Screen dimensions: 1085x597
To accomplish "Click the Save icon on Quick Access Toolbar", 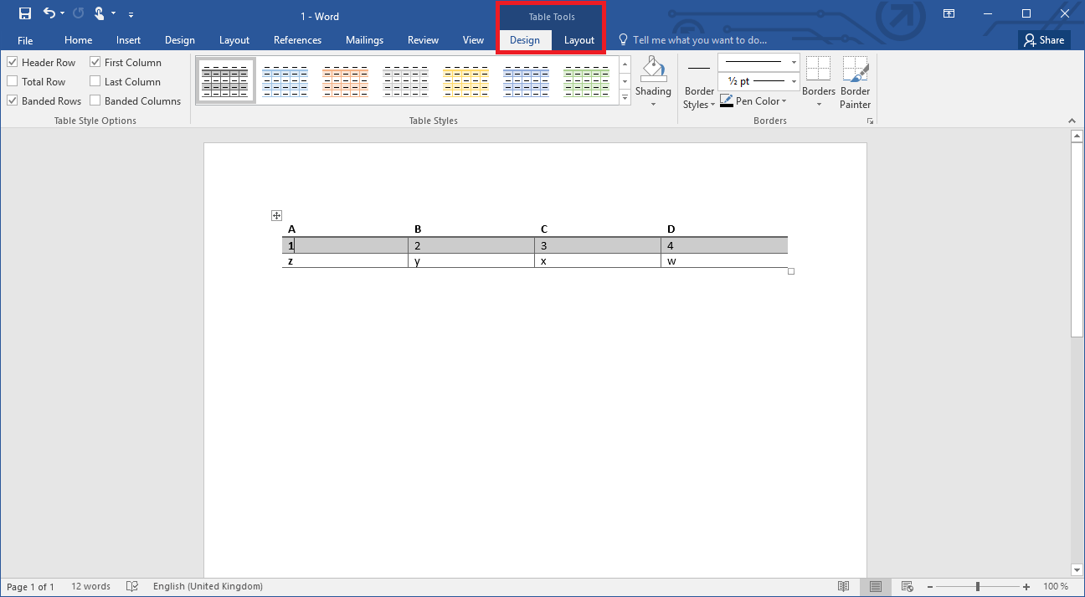I will (24, 13).
